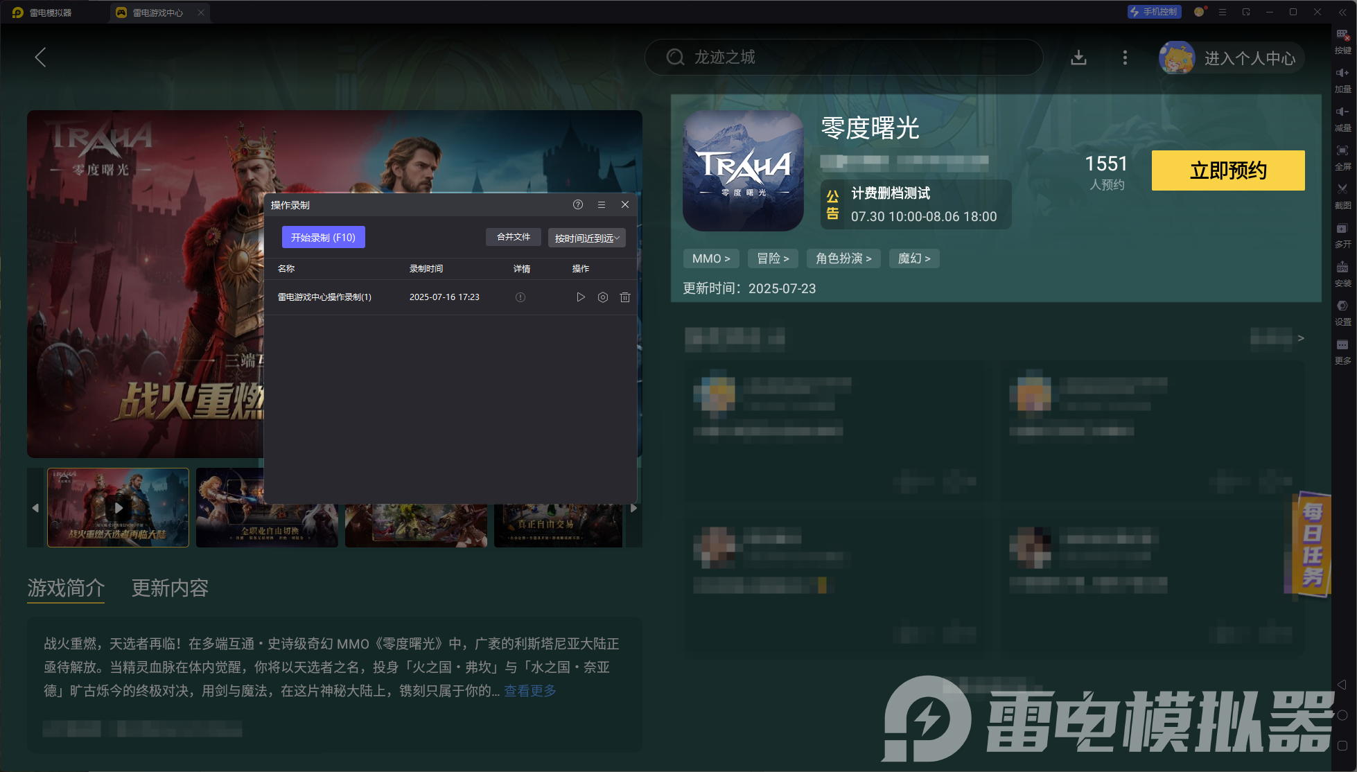Click the download icon near search bar

click(1078, 58)
